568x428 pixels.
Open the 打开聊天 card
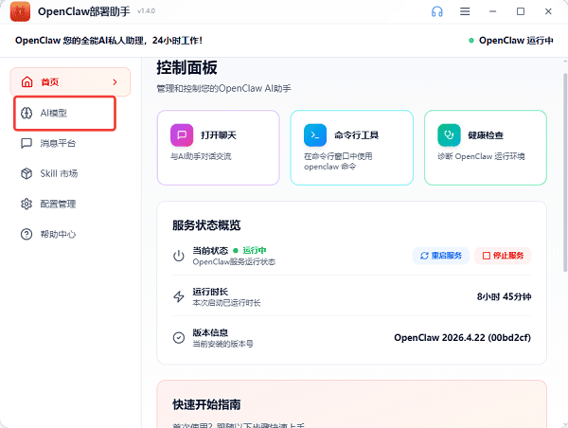pos(218,148)
